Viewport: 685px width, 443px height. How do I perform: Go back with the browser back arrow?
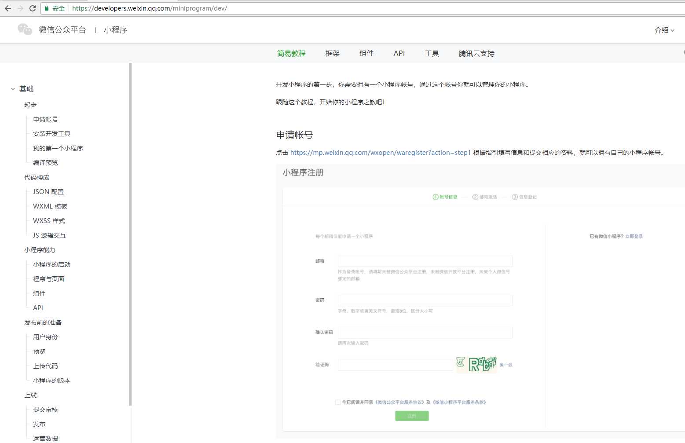tap(8, 8)
